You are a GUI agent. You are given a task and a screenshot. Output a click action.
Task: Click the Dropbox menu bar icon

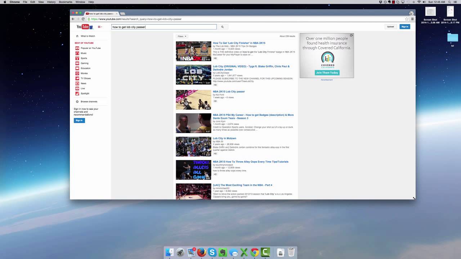(x=381, y=2)
